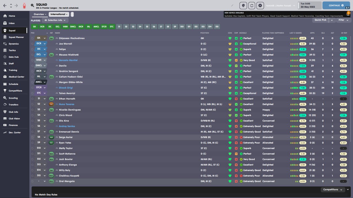This screenshot has width=353, height=198.
Task: Click the Scouting sidebar icon
Action: [x=5, y=98]
